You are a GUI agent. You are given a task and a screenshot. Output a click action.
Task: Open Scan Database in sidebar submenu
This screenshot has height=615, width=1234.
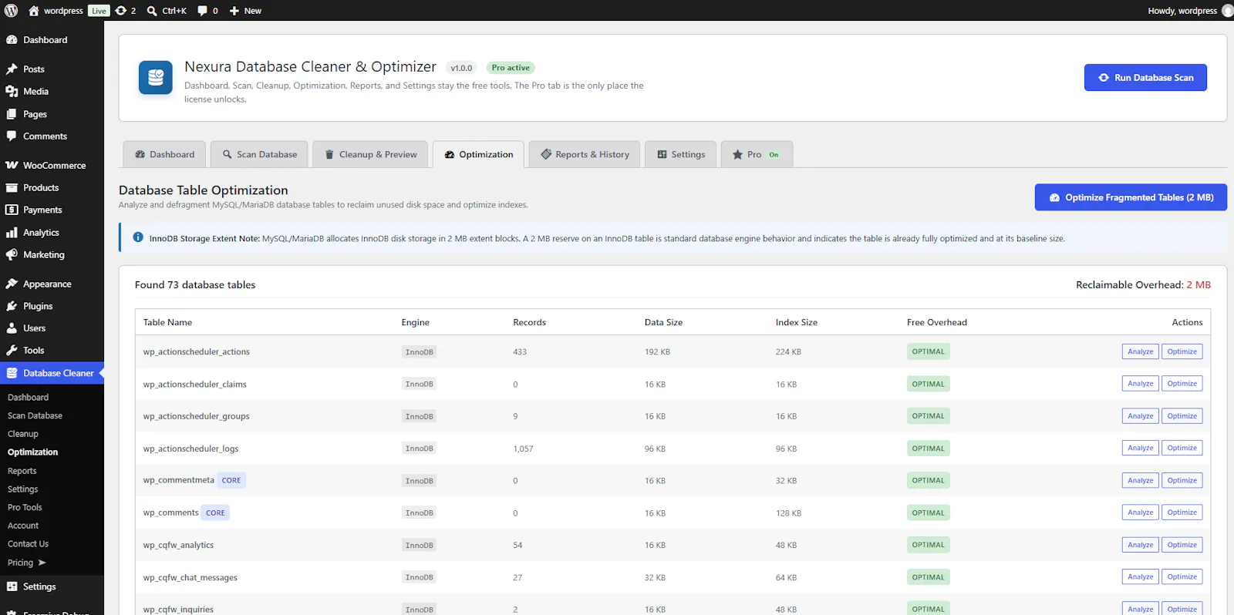pos(35,415)
